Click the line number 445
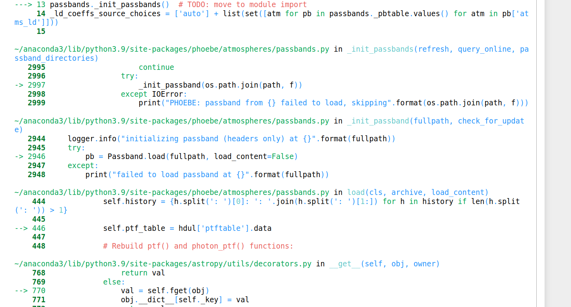 pos(39,219)
